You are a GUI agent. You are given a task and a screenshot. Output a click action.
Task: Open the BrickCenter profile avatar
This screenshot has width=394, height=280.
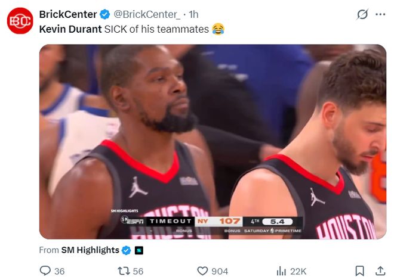pyautogui.click(x=20, y=20)
